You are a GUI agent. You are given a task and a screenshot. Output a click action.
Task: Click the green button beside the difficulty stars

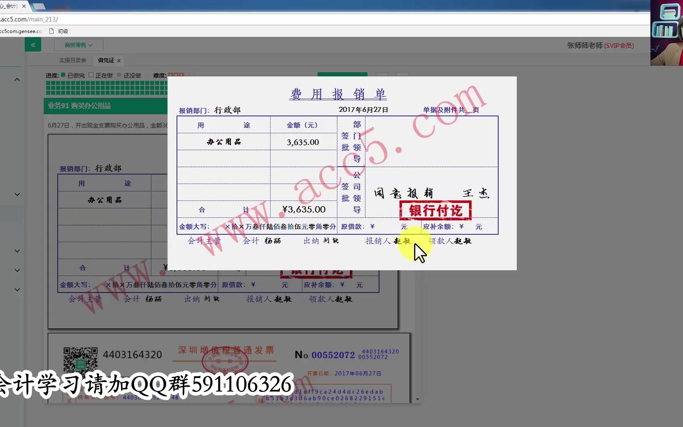[x=342, y=74]
